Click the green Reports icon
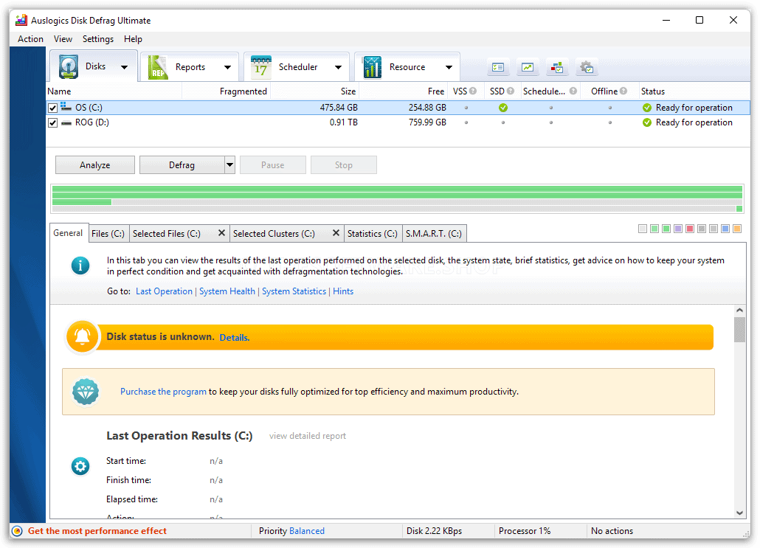Image resolution: width=760 pixels, height=548 pixels. click(157, 67)
